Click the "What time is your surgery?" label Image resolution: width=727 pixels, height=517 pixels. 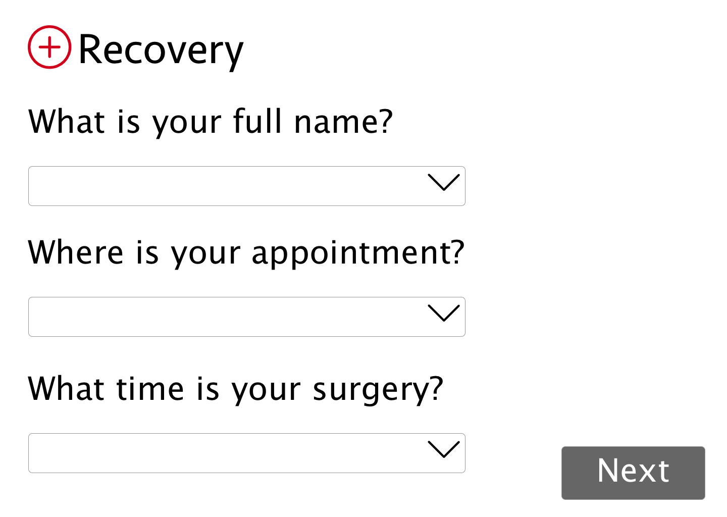pyautogui.click(x=235, y=389)
